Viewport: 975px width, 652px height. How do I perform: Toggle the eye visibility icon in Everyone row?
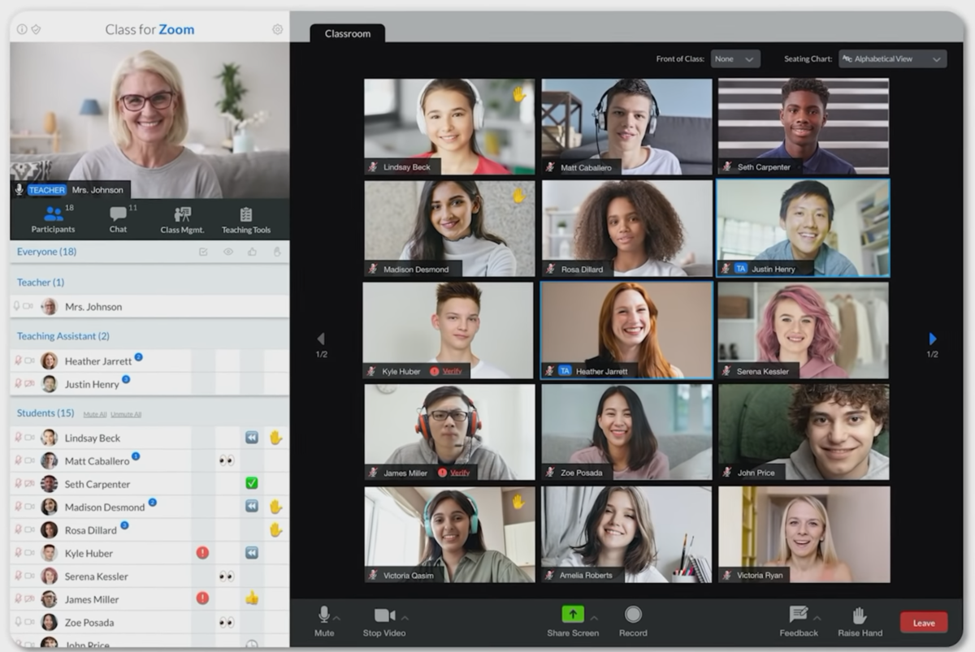point(227,252)
